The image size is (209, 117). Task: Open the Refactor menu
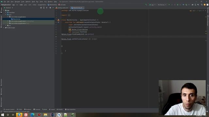point(28,2)
